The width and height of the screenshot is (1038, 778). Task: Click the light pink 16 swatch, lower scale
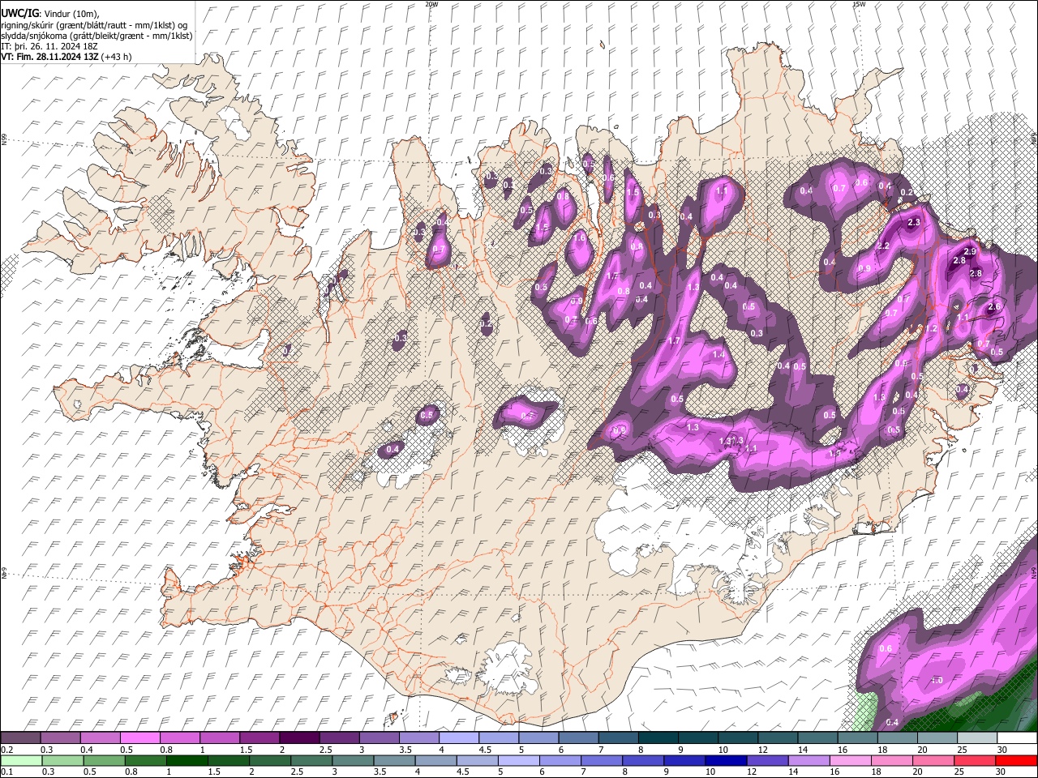[850, 761]
